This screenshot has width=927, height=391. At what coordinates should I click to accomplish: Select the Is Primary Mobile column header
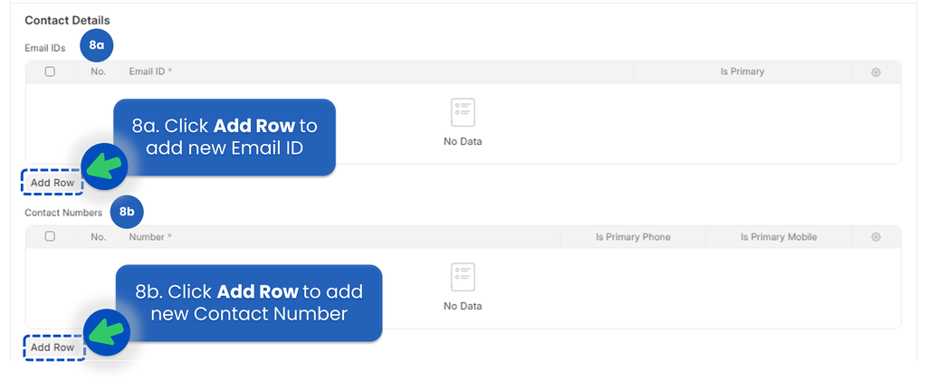point(779,237)
